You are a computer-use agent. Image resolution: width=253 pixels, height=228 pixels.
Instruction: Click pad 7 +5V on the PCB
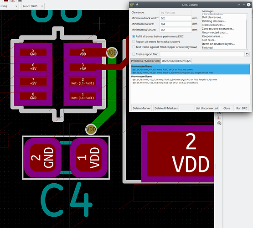tap(33, 82)
